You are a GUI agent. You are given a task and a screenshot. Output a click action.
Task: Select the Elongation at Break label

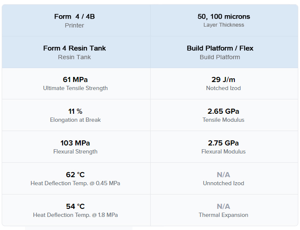coord(75,120)
